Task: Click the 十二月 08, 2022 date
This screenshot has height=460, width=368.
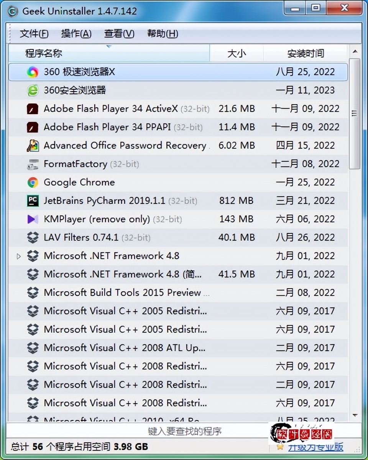Action: pos(306,164)
